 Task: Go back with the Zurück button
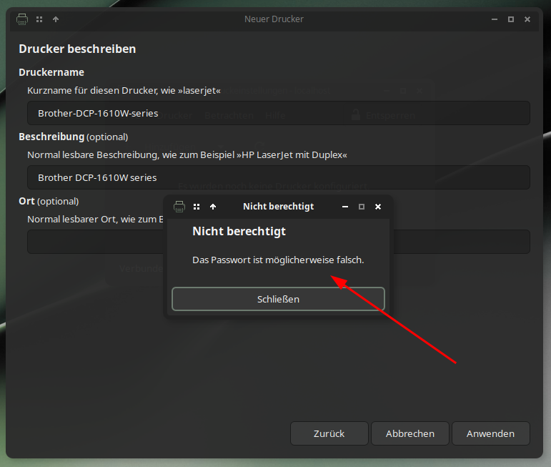(x=329, y=433)
